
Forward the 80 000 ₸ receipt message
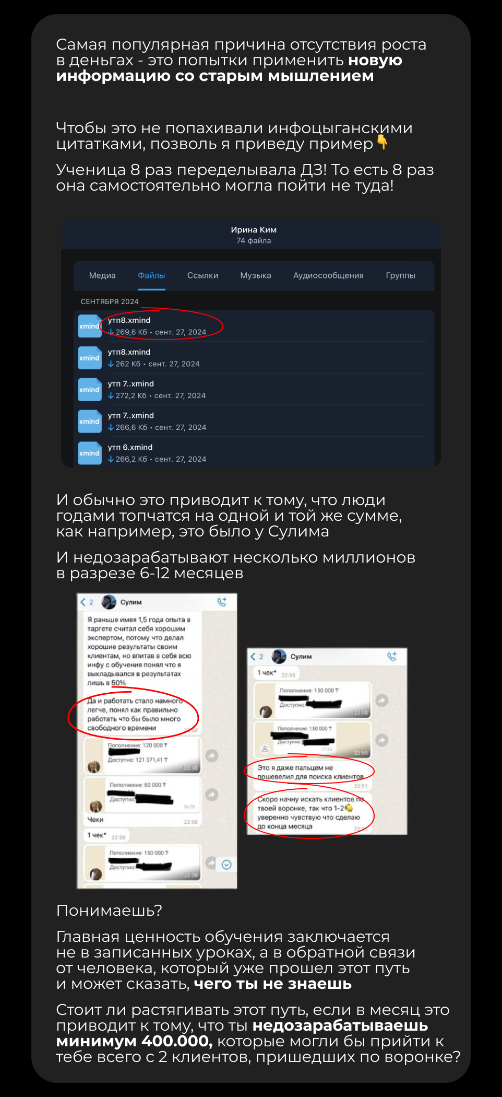click(x=211, y=795)
